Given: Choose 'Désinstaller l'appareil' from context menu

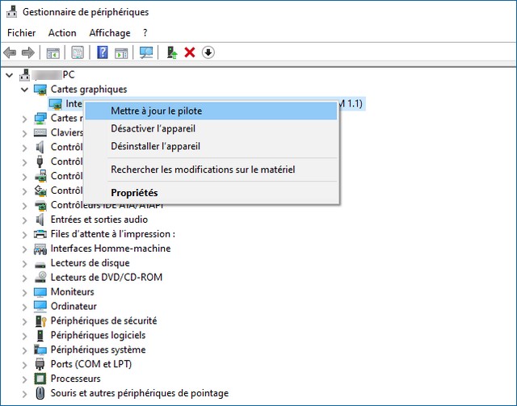Looking at the screenshot, I should click(x=155, y=146).
